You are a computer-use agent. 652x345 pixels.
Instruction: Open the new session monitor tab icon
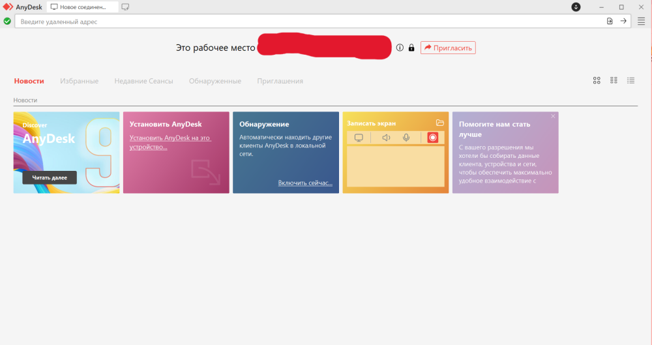point(125,7)
